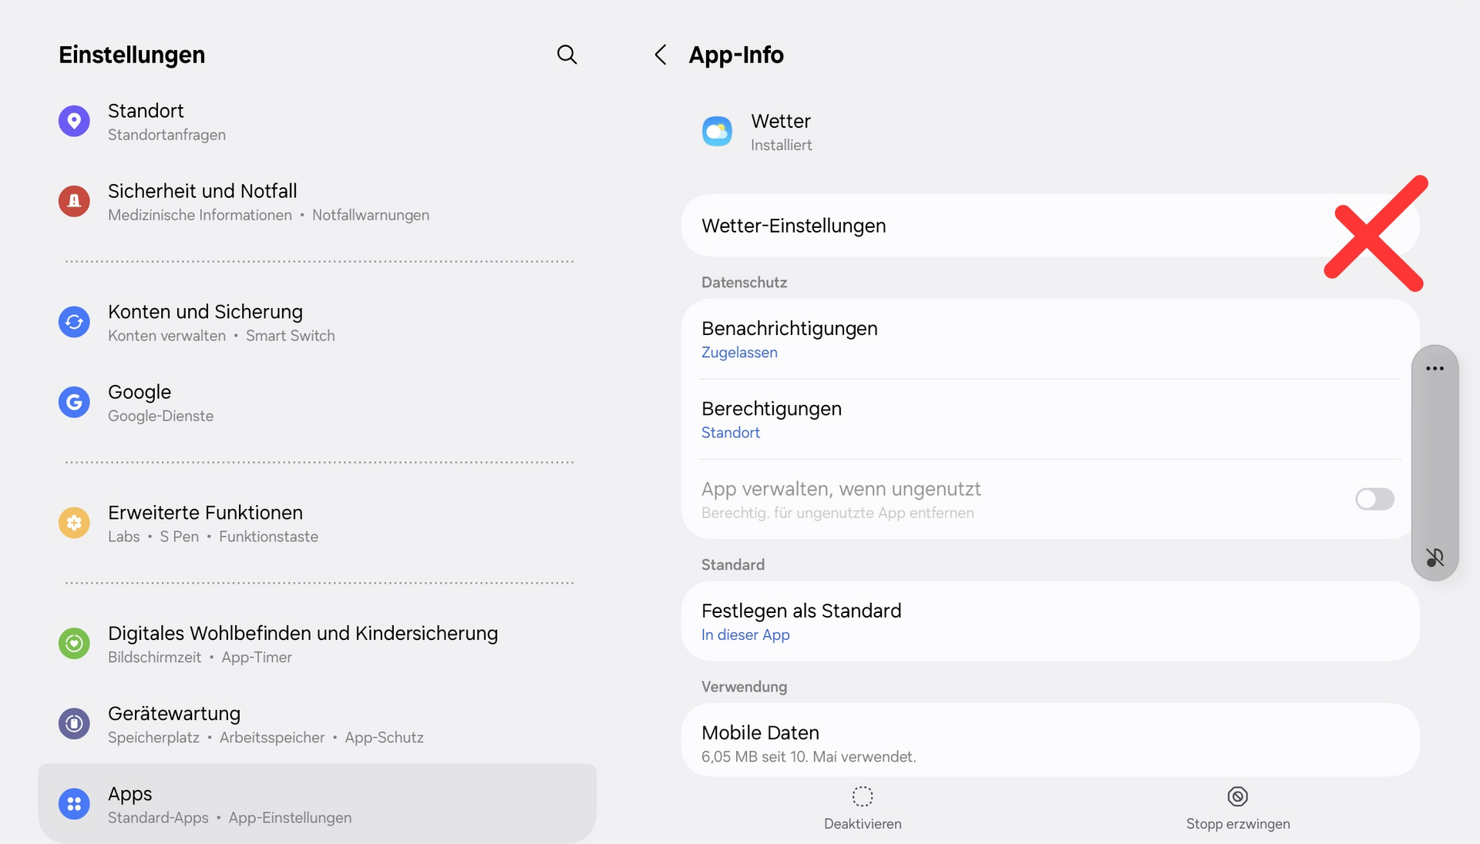Go back with App-Info arrow
The width and height of the screenshot is (1480, 844).
click(x=661, y=55)
